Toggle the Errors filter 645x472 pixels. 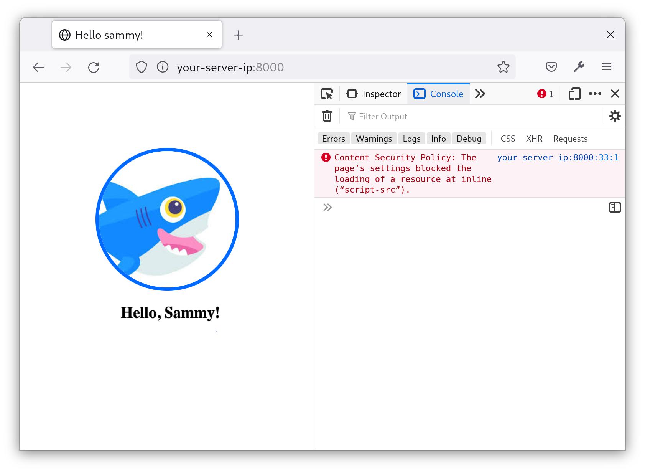(x=333, y=139)
